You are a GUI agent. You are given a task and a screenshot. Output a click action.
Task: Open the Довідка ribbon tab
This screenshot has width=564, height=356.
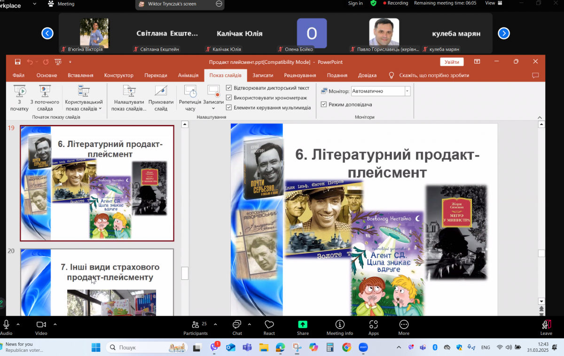pos(367,75)
